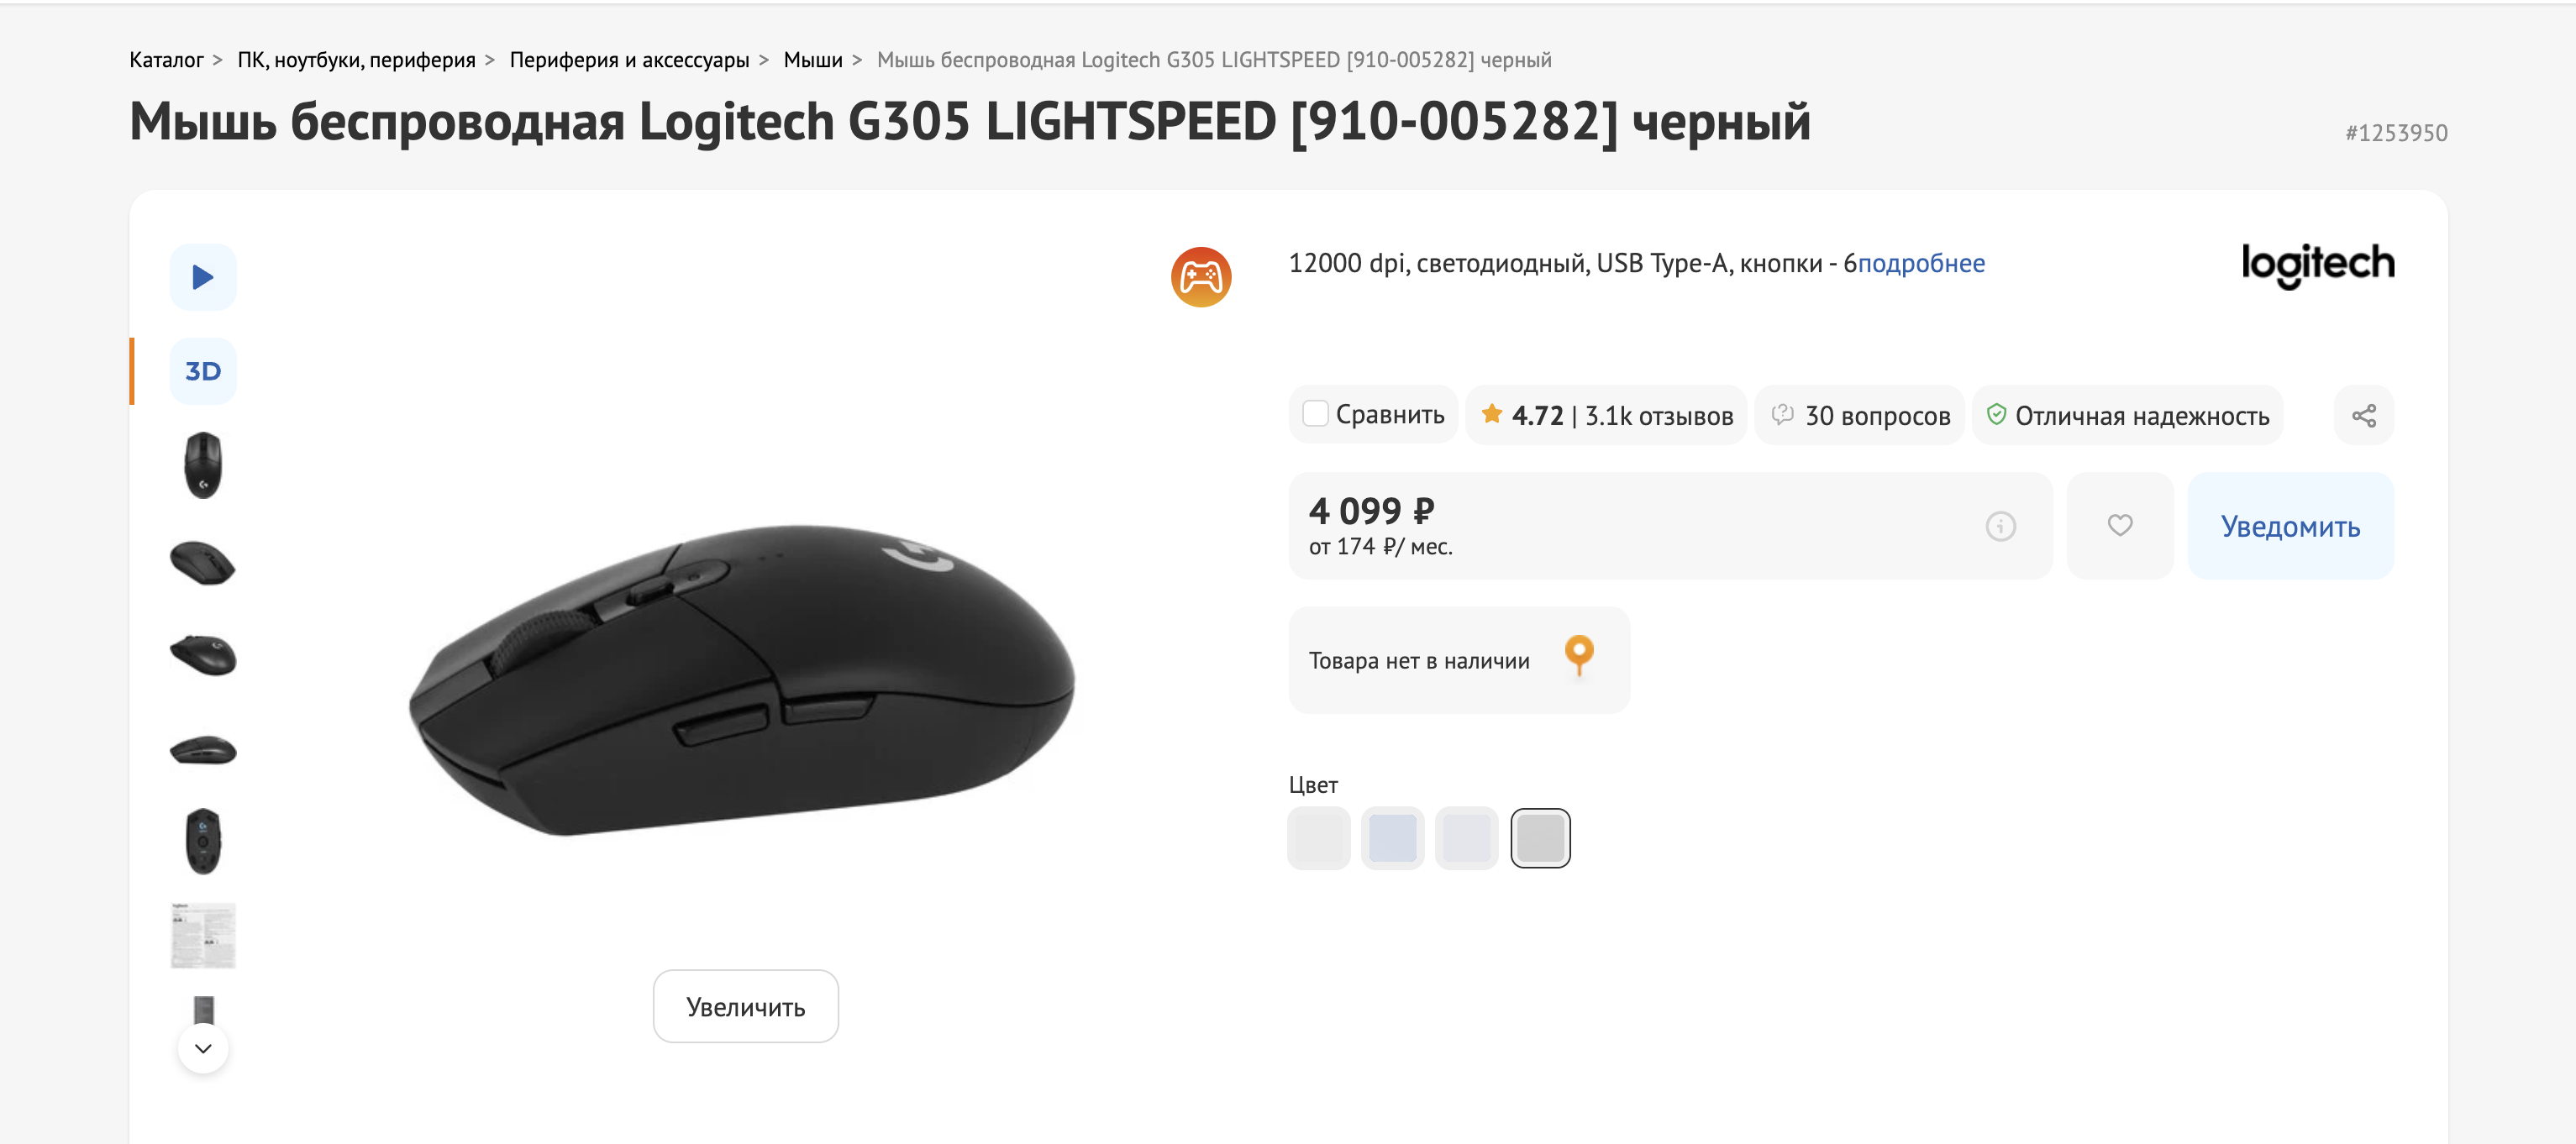Add product to favorites with heart icon

2119,525
